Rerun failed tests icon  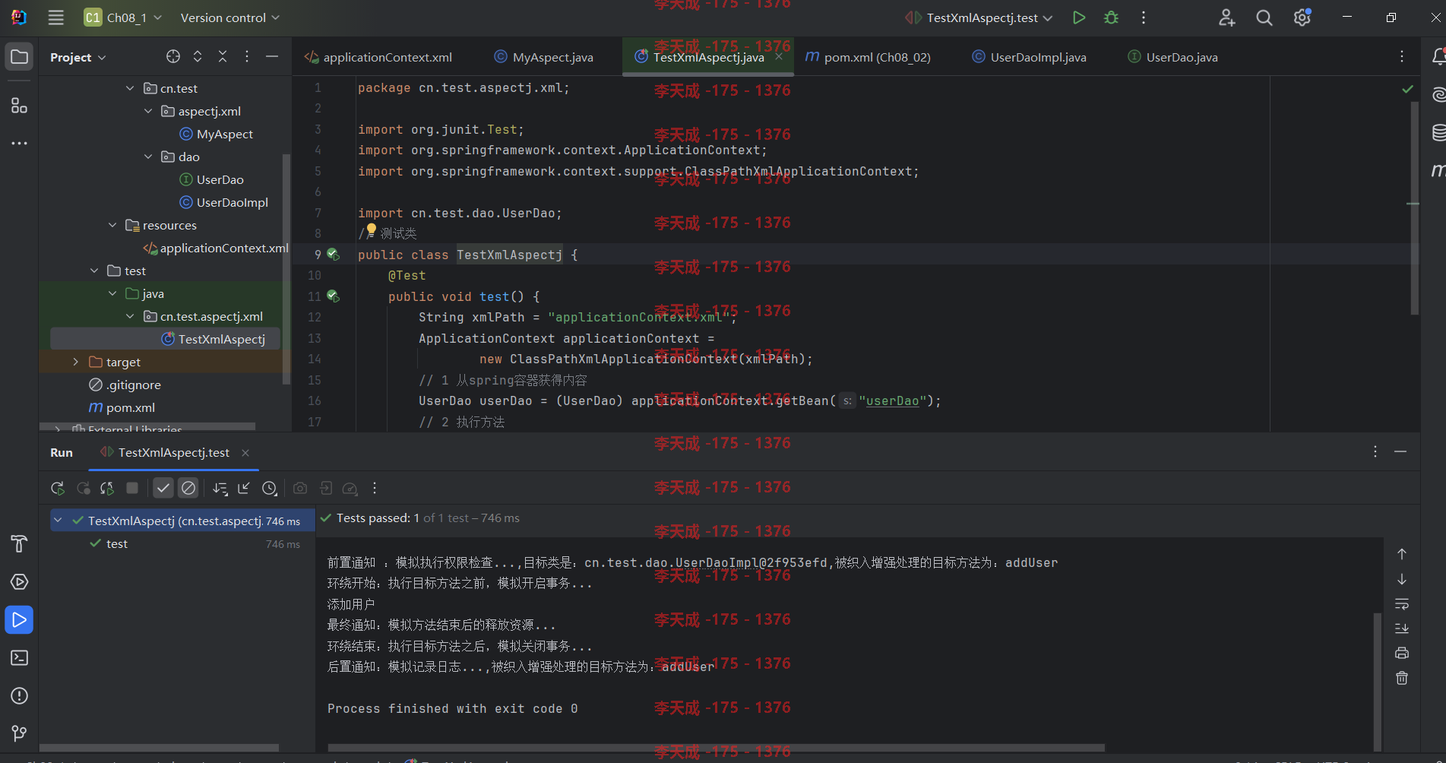pos(83,488)
